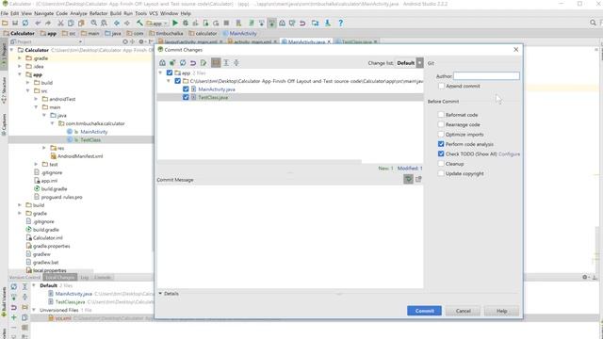Click the green Run app play icon
This screenshot has width=603, height=339.
coord(175,23)
